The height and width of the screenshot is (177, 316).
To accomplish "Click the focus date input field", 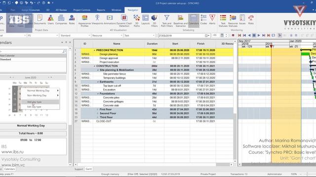I will pos(181,35).
